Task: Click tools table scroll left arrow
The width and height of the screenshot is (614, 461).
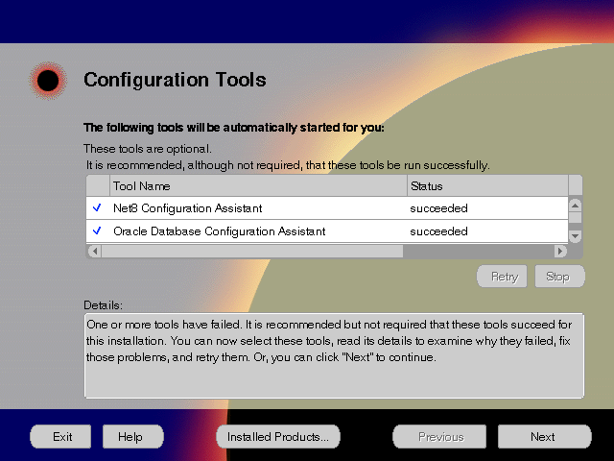Action: pyautogui.click(x=94, y=251)
